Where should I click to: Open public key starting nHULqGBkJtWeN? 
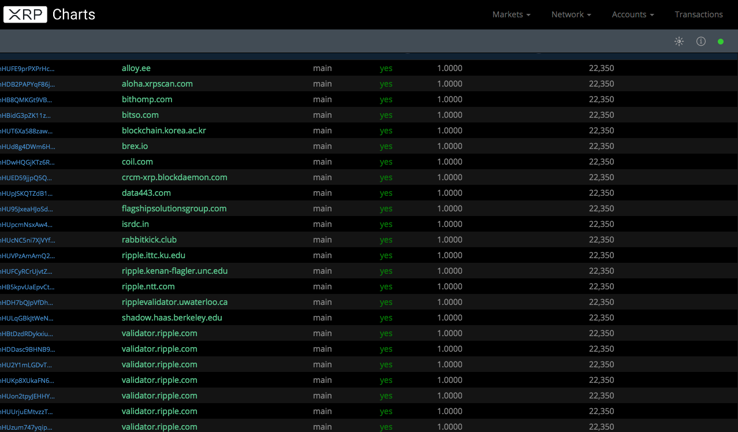pos(27,318)
